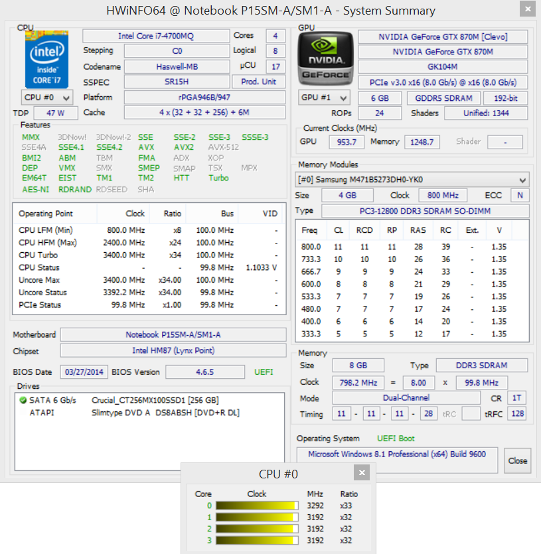The height and width of the screenshot is (554, 541).
Task: Click the green check icon beside SATA 6 Gb/s
Action: [23, 400]
